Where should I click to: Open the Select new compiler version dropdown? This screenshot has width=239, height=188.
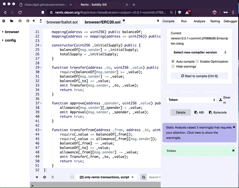coord(199,52)
